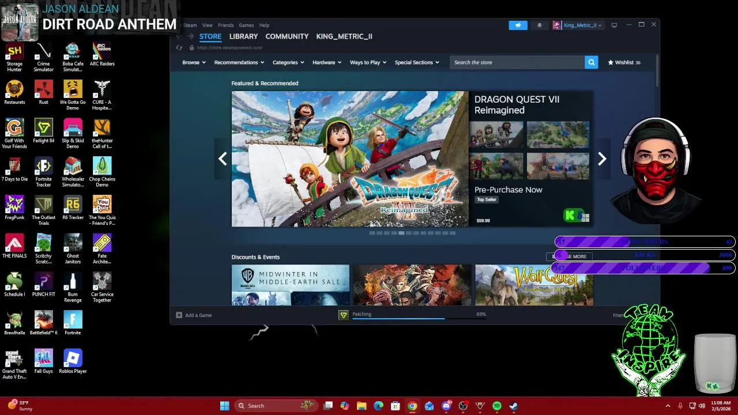Open the Hardware dropdown menu
Screen dimensions: 738x415
click(327, 62)
